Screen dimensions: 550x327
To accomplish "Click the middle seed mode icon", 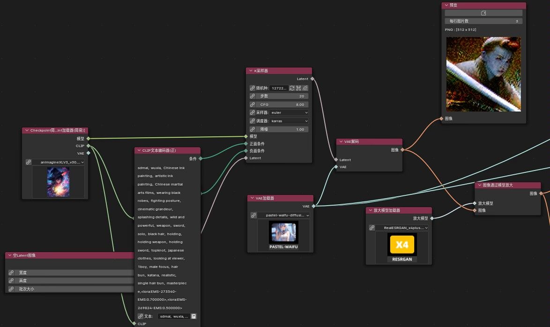I will coord(298,88).
